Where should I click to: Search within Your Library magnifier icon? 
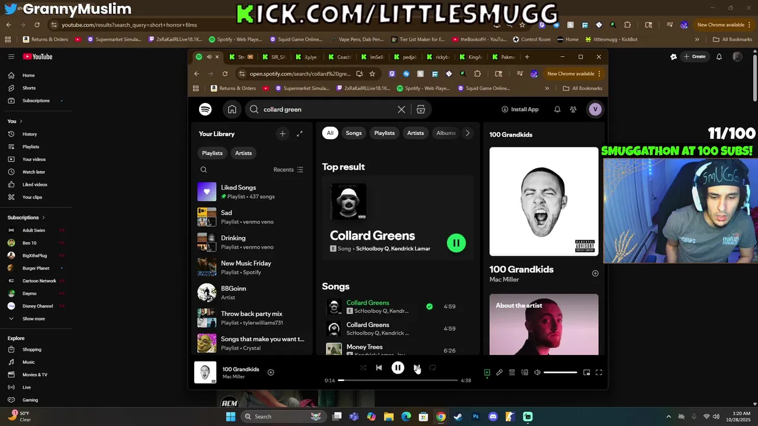pos(204,170)
